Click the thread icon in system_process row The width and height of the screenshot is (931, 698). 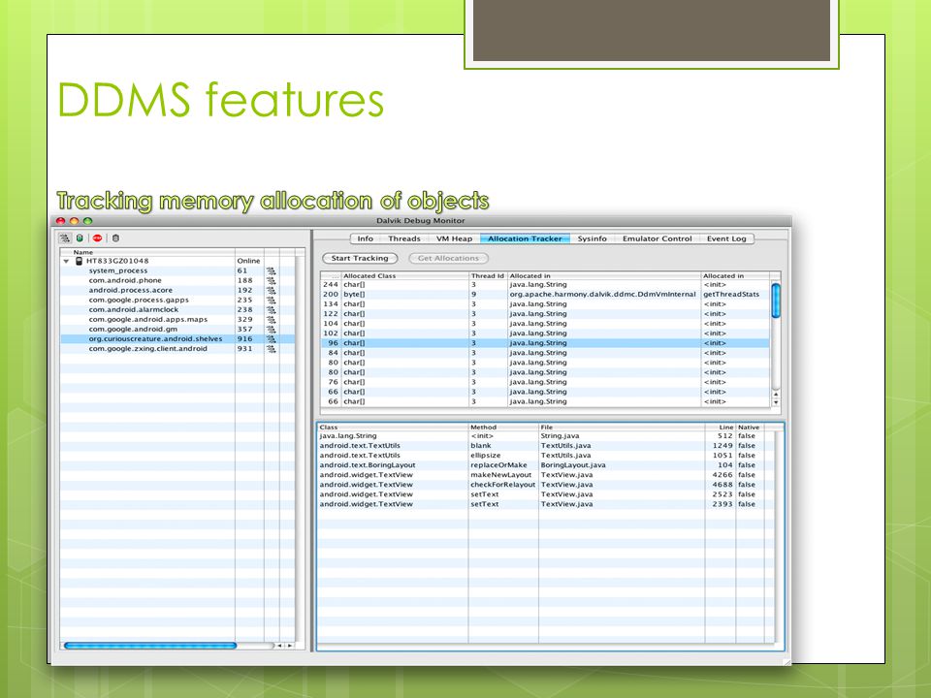tap(272, 270)
